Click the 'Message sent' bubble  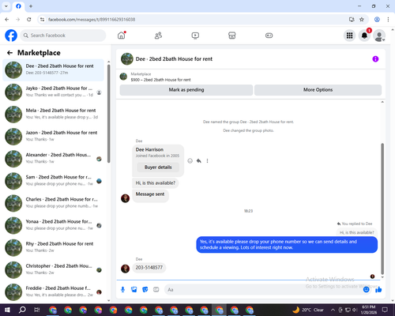pyautogui.click(x=150, y=195)
